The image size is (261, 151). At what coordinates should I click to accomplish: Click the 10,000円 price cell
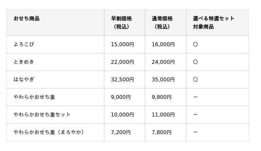pos(122,115)
